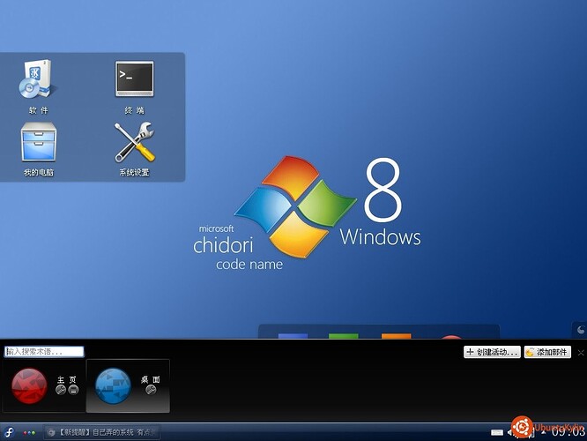Click the keyboard layout tray icon

(497, 432)
